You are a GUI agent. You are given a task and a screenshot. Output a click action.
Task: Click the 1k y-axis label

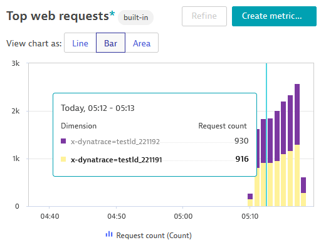(16, 159)
